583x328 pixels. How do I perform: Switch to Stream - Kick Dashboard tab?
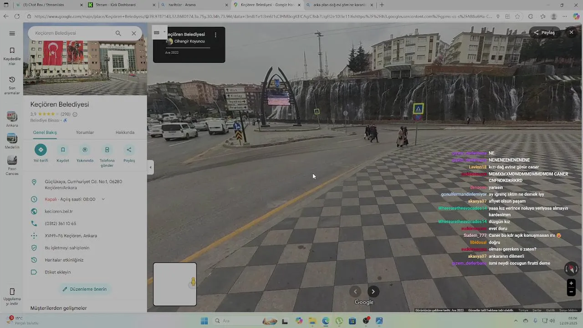point(121,5)
